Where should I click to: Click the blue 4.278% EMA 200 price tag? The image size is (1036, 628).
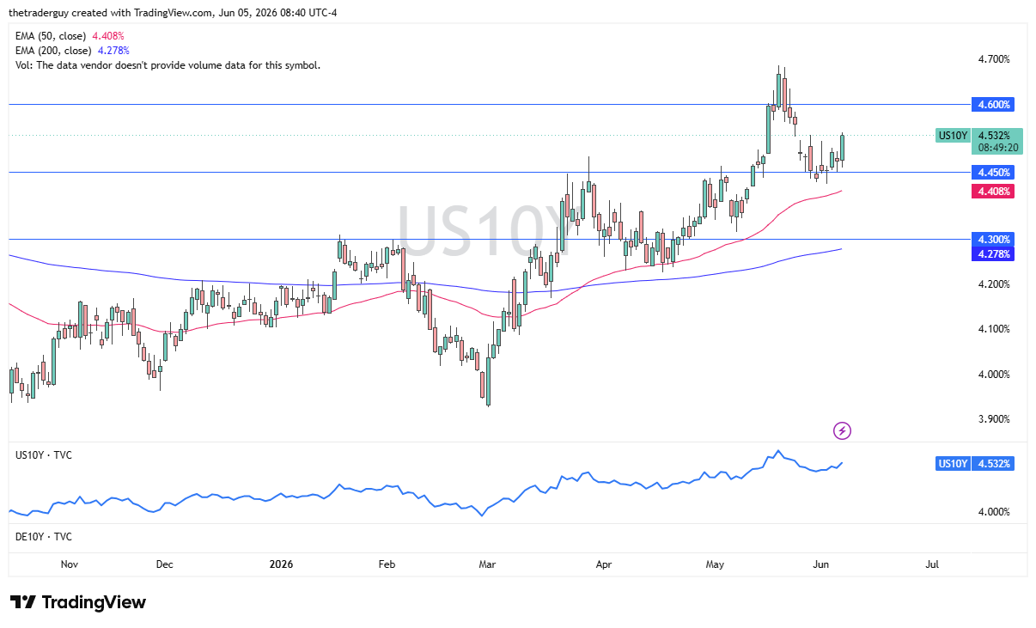coord(992,253)
